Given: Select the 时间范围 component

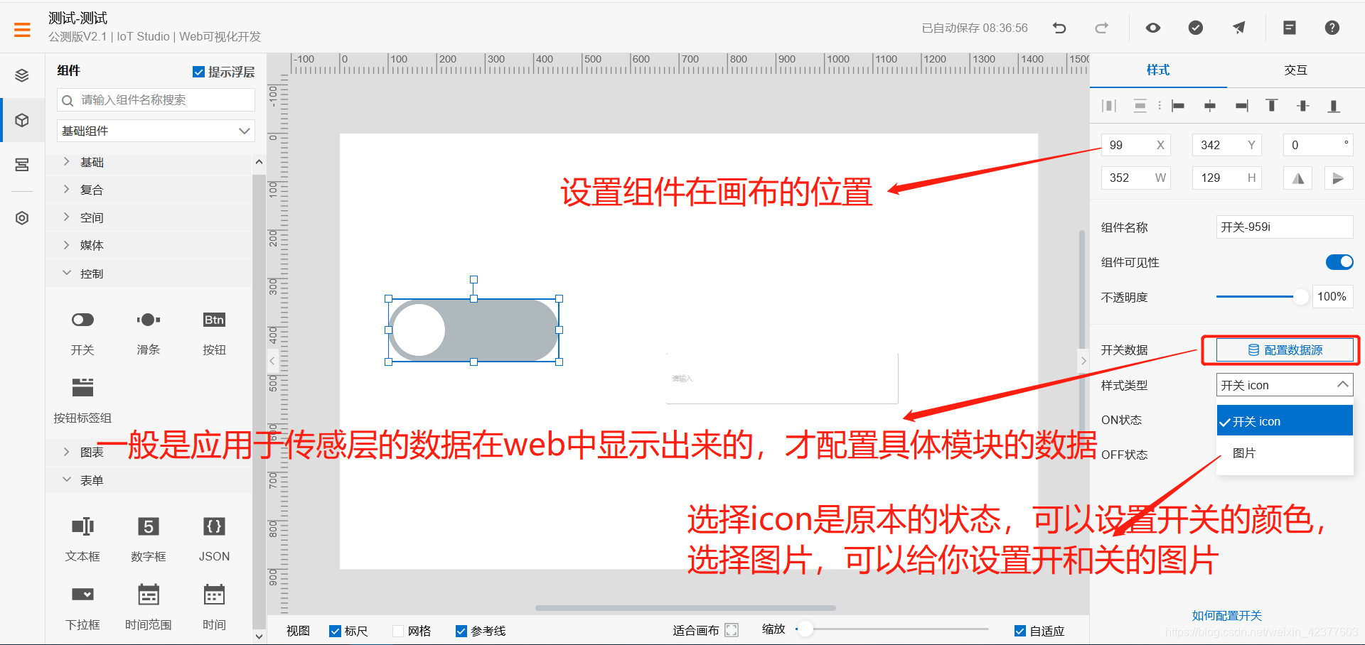Looking at the screenshot, I should tap(149, 608).
